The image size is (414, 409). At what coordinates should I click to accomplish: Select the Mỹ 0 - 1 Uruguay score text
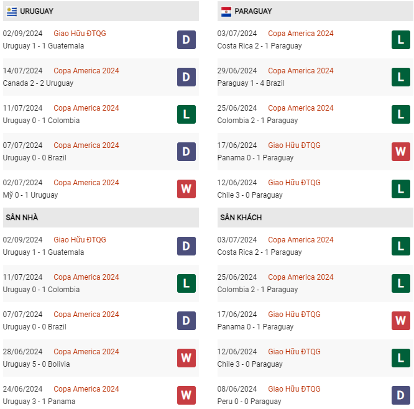click(30, 195)
